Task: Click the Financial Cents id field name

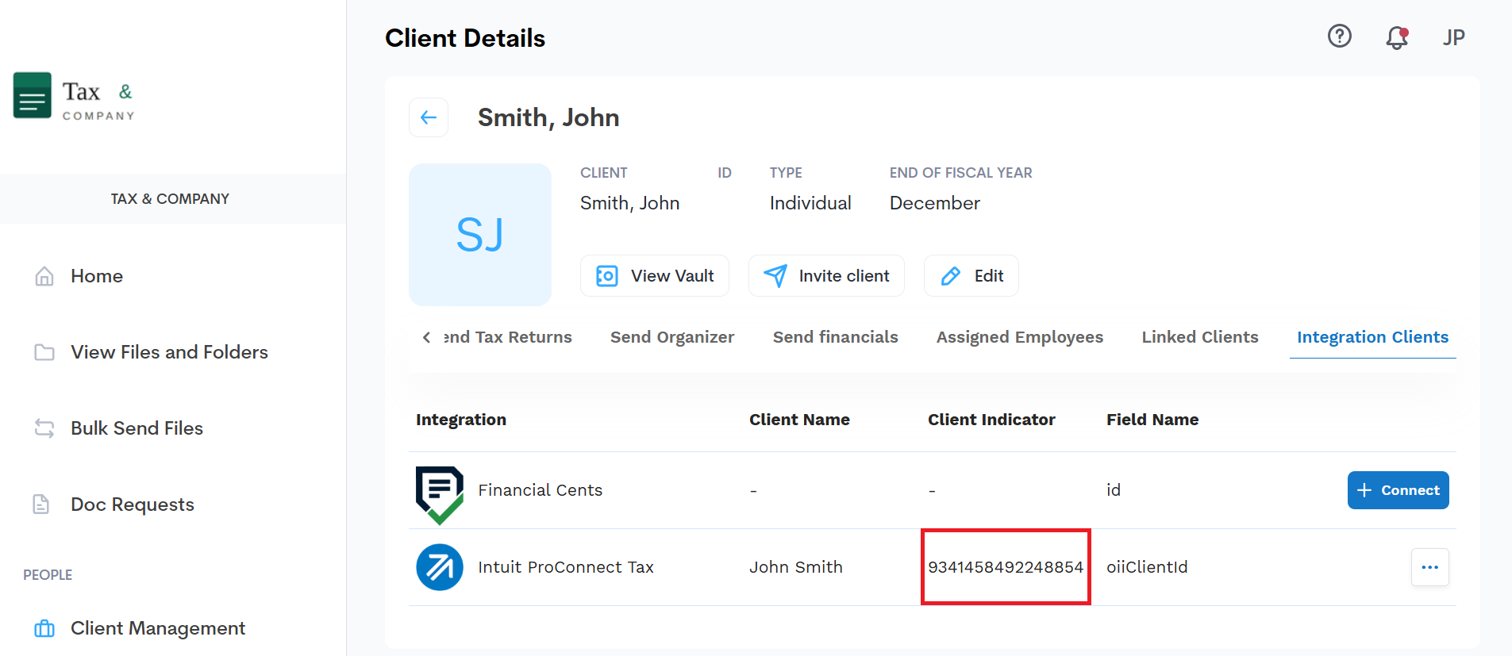Action: point(1114,490)
